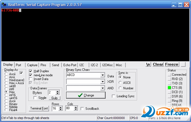Expand the Data sync chars dropdown
The image size is (191, 122).
(103, 75)
